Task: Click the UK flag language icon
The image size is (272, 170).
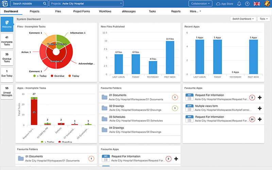Action: pos(257,4)
